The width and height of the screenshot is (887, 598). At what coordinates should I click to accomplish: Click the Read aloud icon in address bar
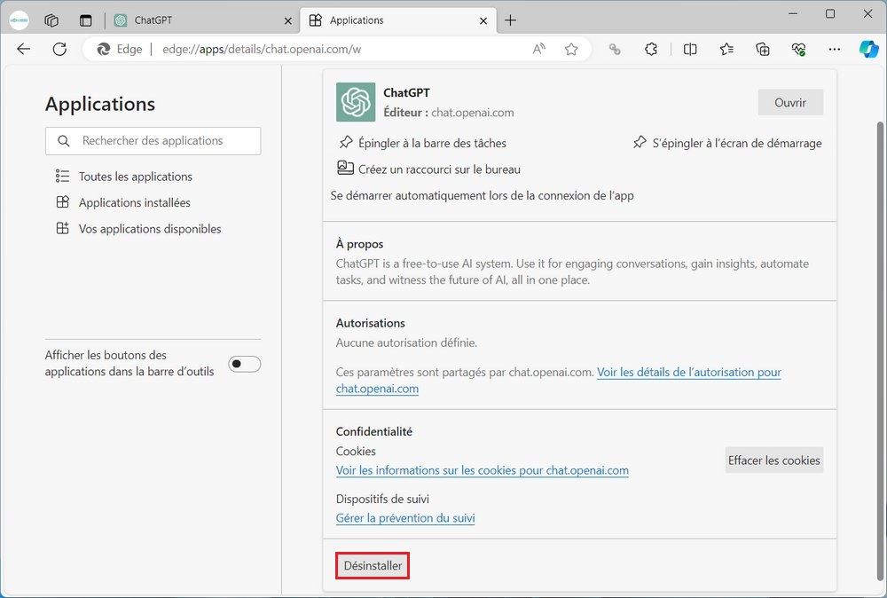(x=538, y=50)
